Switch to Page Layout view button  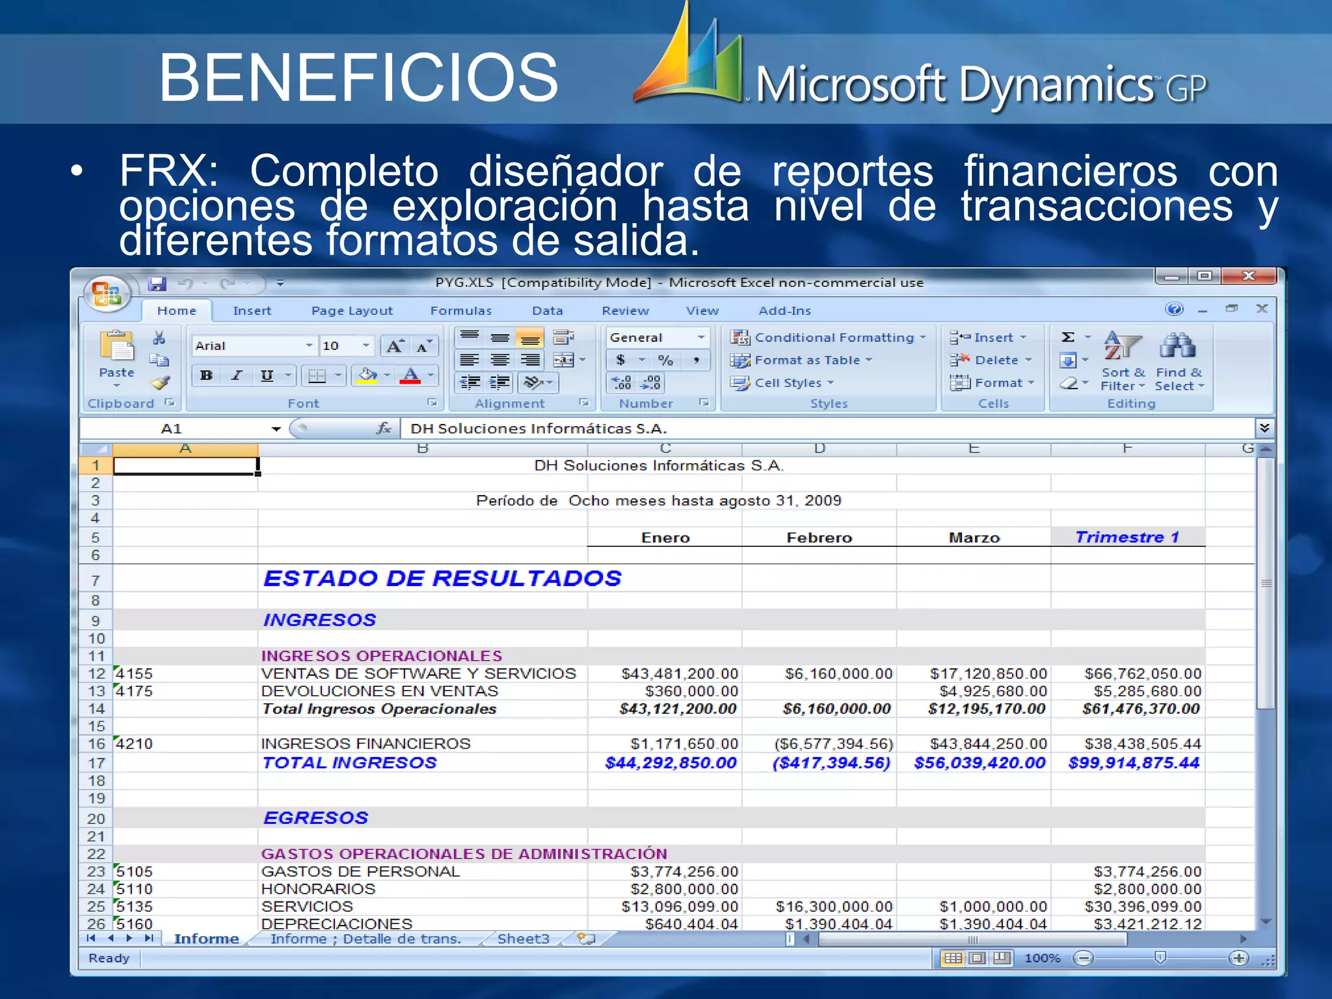[x=978, y=958]
